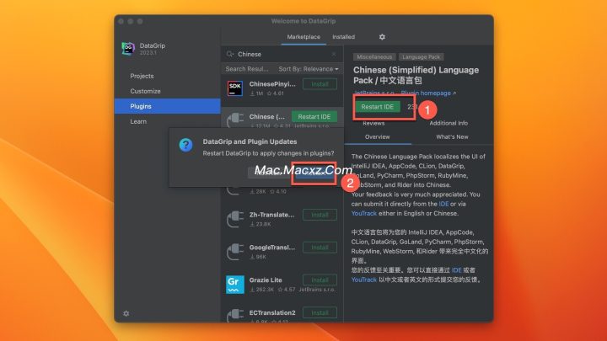Click Restart IDE in plugin list
The image size is (607, 341).
click(314, 116)
